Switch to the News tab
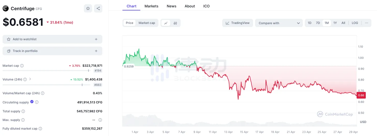This screenshot has height=136, width=377. point(171,6)
